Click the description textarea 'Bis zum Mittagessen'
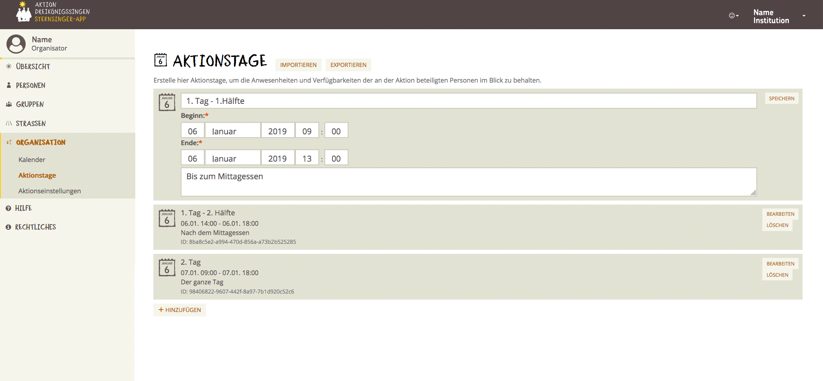Image resolution: width=823 pixels, height=381 pixels. tap(469, 182)
